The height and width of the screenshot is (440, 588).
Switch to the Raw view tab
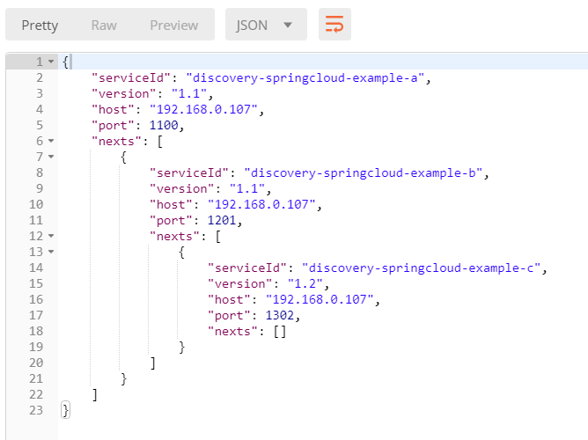[104, 25]
